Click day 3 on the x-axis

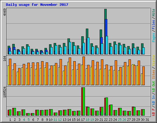(19, 120)
